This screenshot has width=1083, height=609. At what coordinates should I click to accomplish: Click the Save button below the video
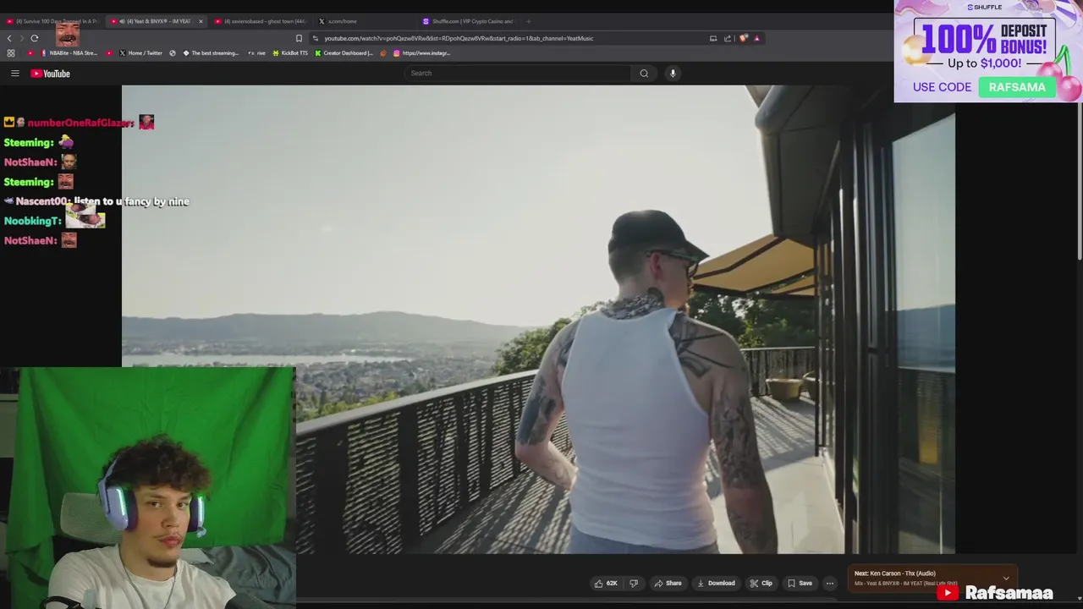point(800,583)
